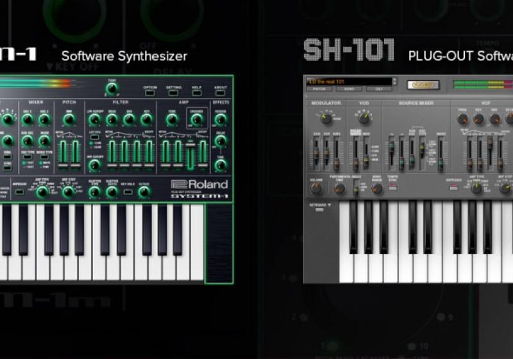Click the SH-101 Bend Range knob

coord(377,188)
